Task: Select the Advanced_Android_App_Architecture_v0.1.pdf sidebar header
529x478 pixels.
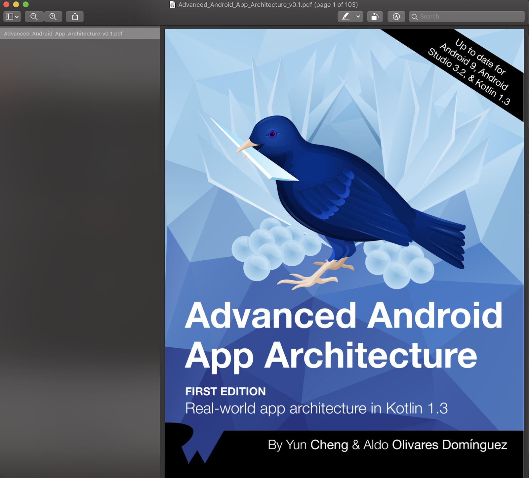Action: point(64,33)
